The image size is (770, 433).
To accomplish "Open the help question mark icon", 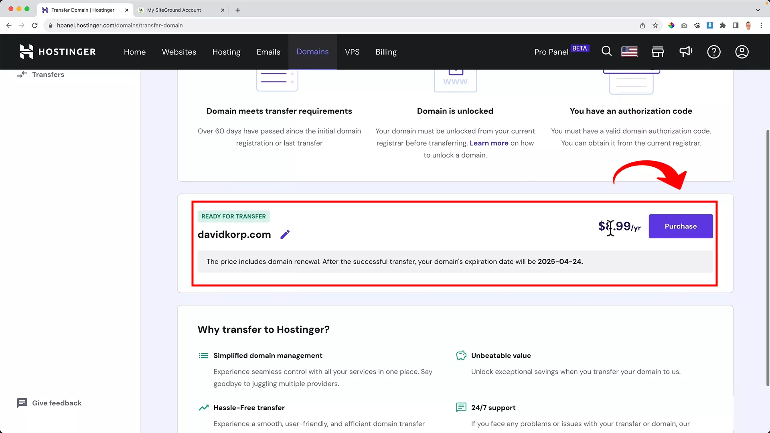I will [x=714, y=52].
